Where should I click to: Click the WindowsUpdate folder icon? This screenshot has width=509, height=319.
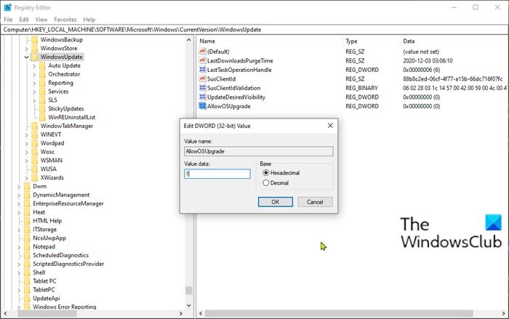[x=35, y=57]
